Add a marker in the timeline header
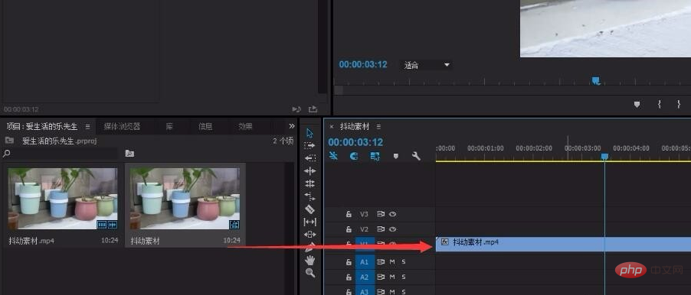 tap(396, 156)
